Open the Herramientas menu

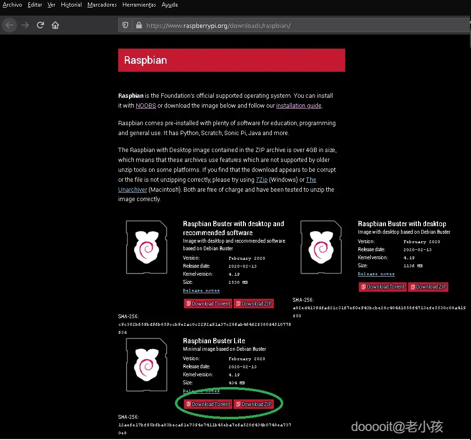pos(139,5)
